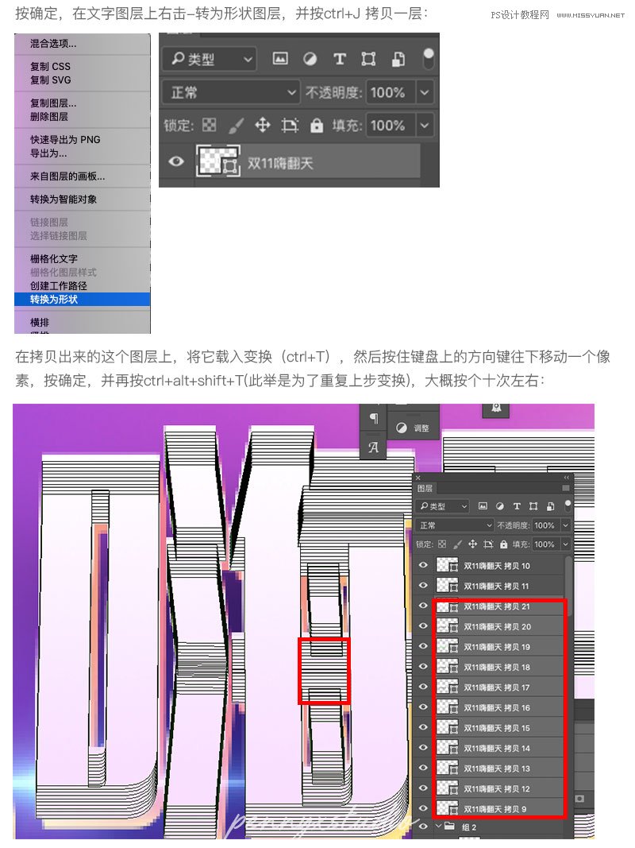The height and width of the screenshot is (848, 635).
Task: Lock position icon in single-layer 双11嗨翻天 panel
Action: [x=263, y=126]
